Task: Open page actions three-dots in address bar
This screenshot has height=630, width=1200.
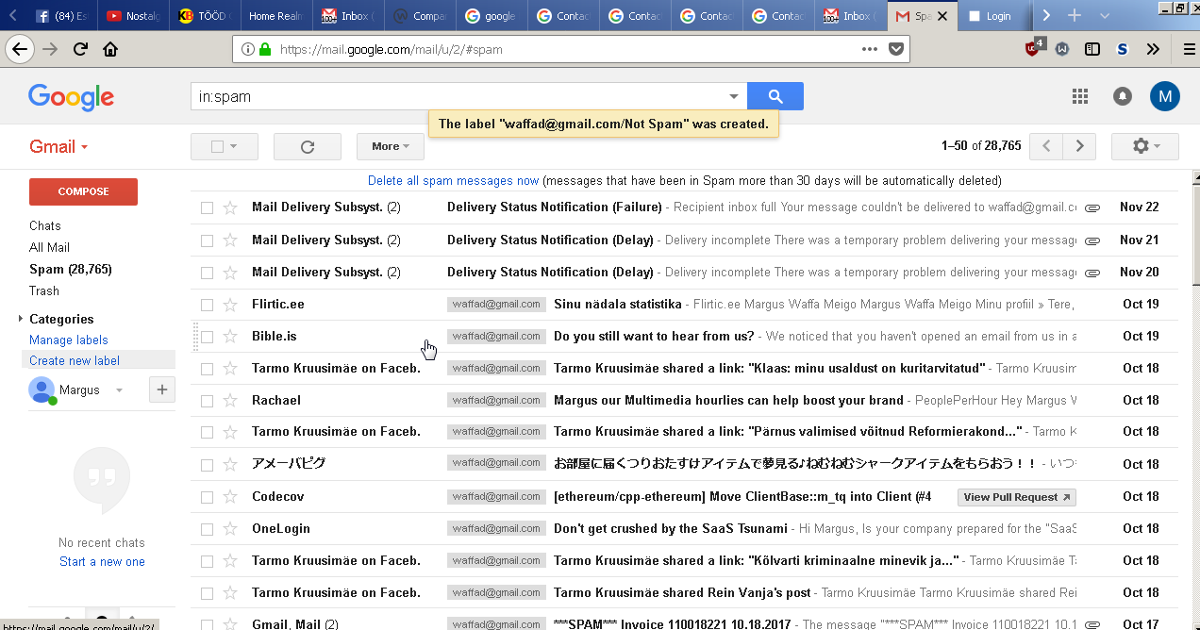Action: pyautogui.click(x=870, y=49)
